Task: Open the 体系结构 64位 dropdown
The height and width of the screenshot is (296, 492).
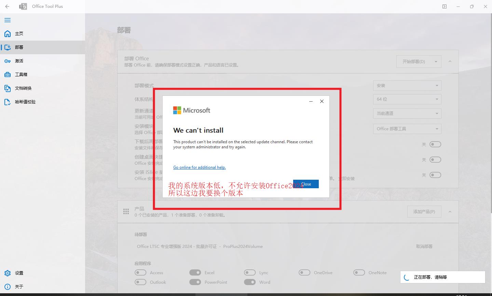Action: tap(407, 99)
